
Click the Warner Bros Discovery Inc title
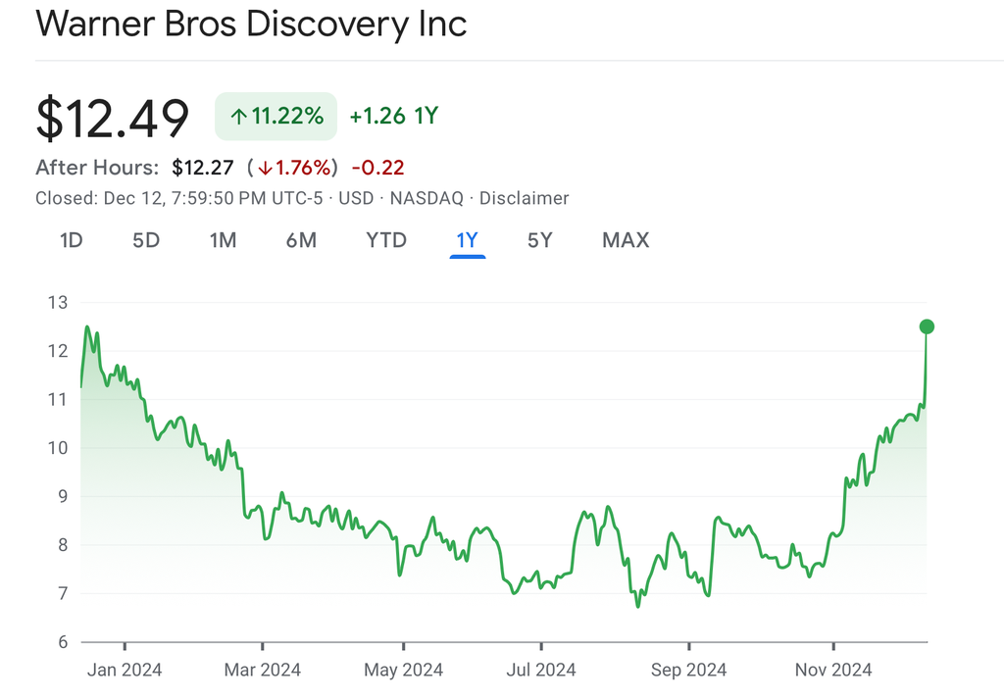pos(251,24)
